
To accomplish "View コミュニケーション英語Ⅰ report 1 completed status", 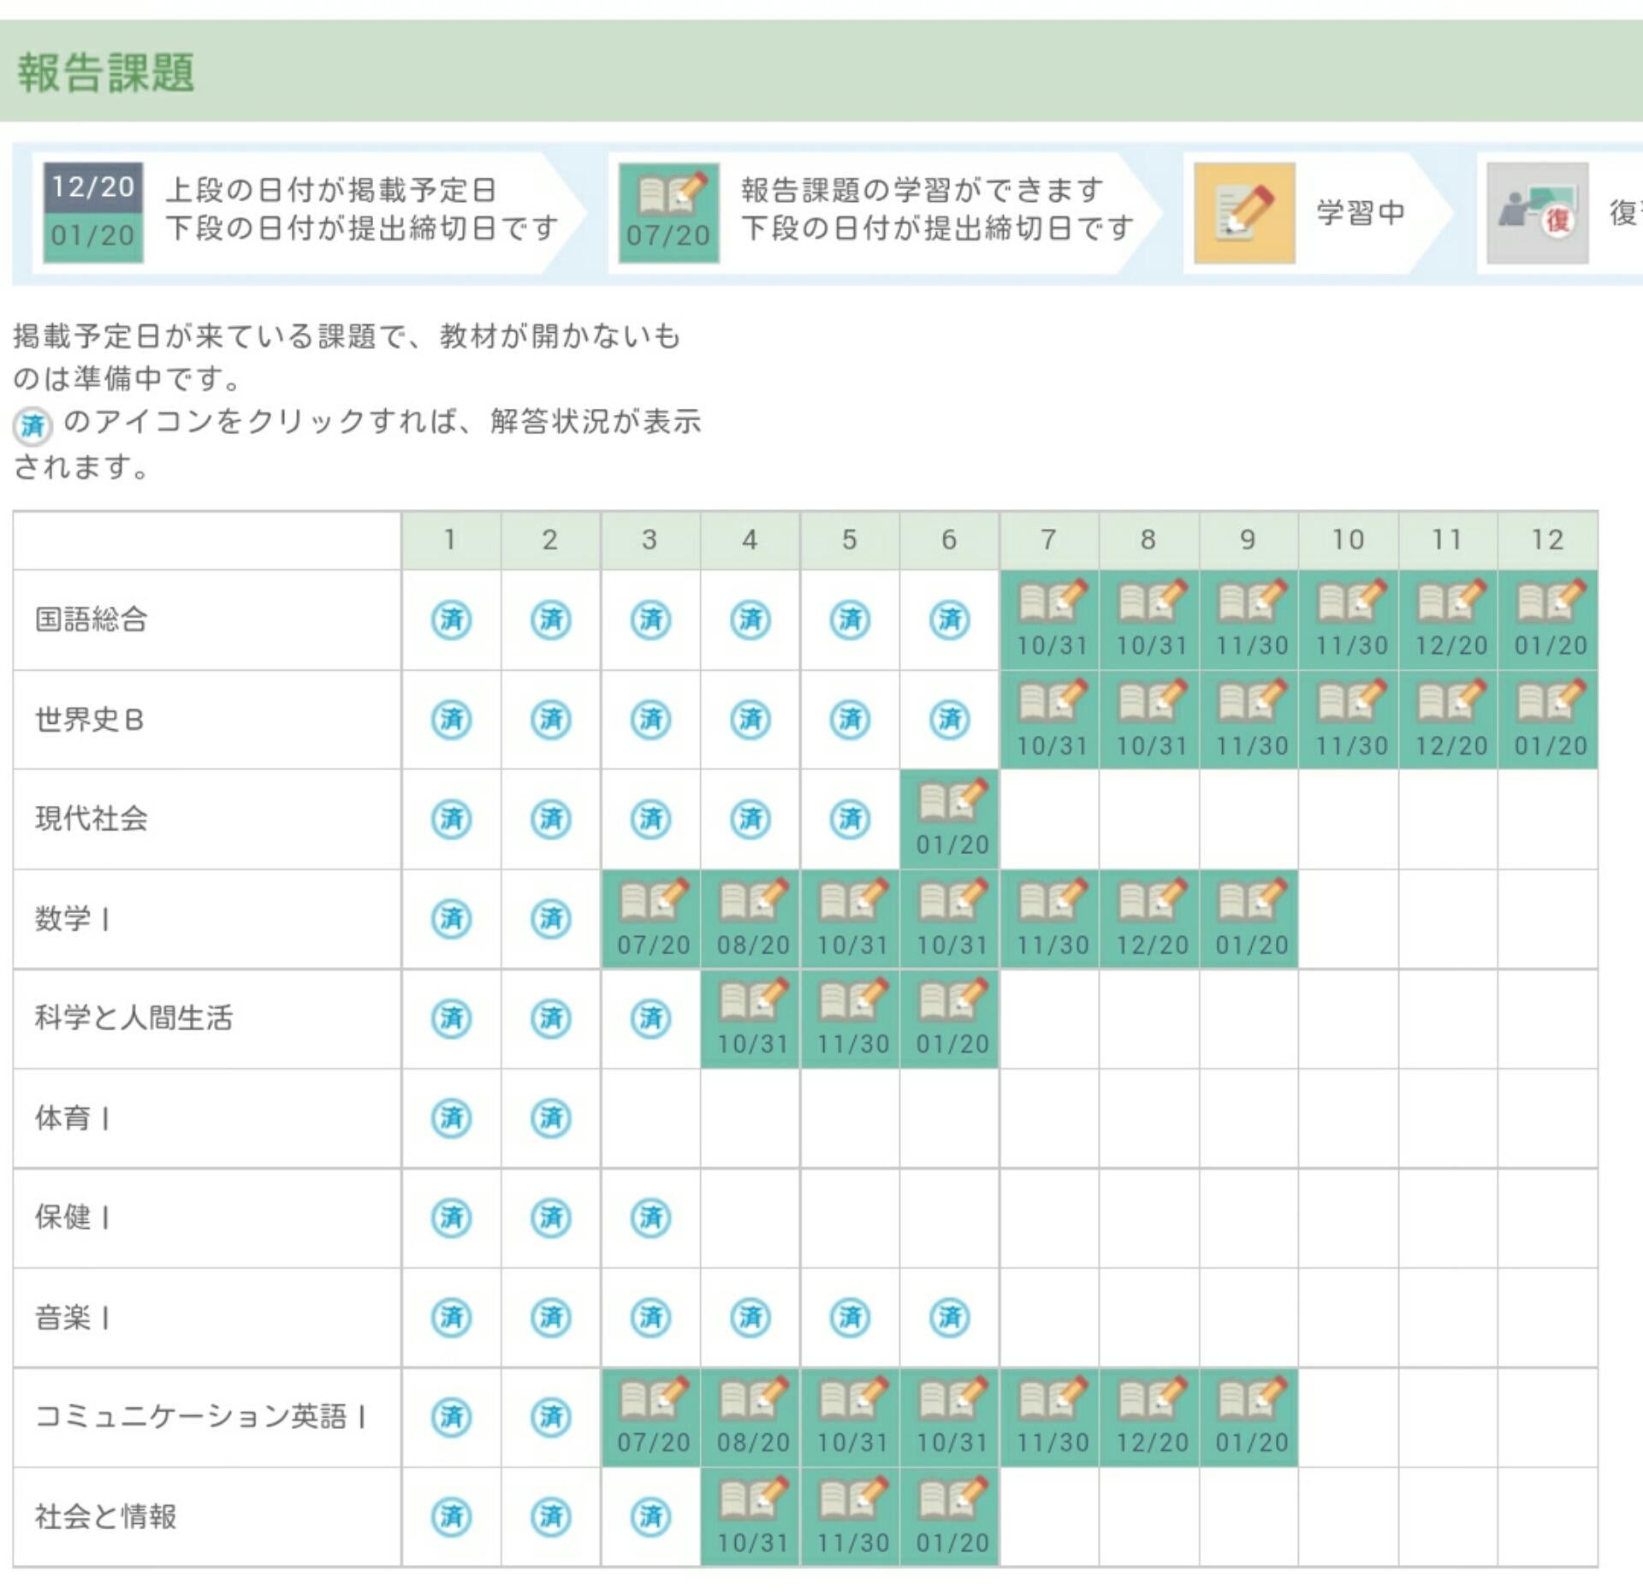I will 451,1417.
